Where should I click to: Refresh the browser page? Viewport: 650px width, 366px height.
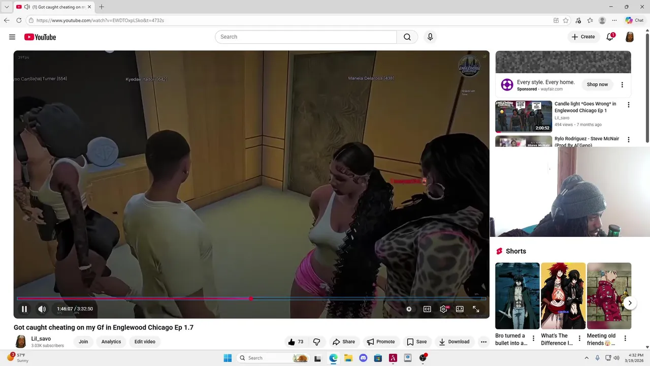click(19, 20)
